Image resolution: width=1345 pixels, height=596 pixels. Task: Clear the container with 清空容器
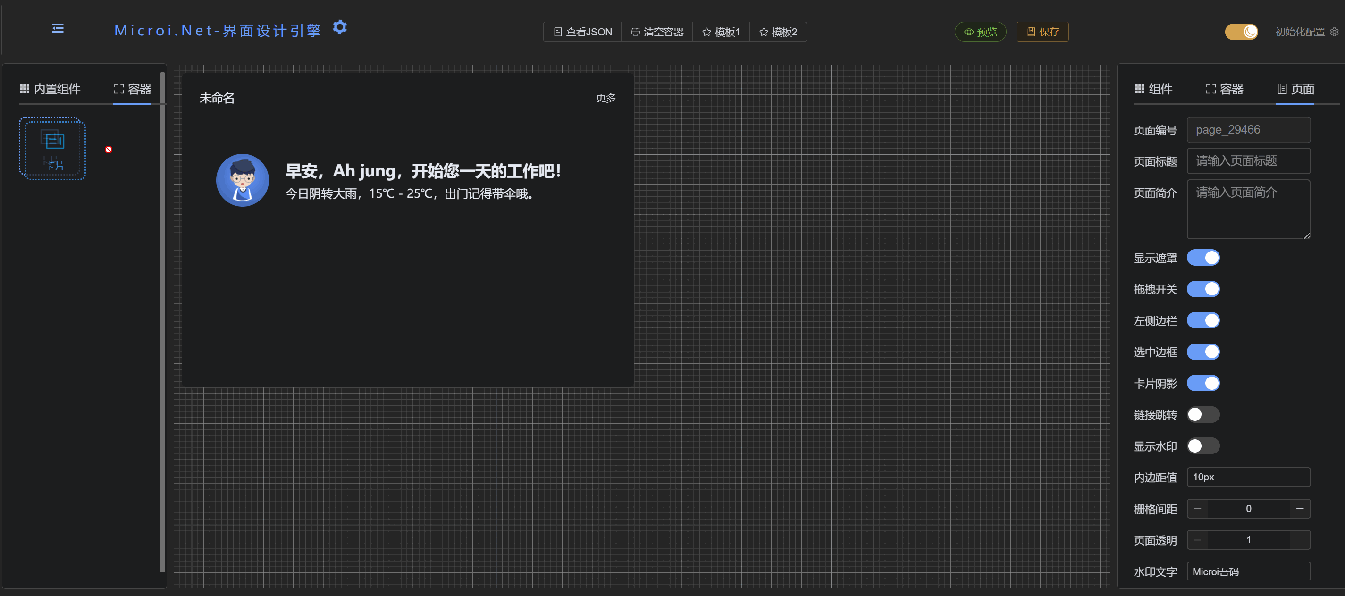click(x=657, y=31)
